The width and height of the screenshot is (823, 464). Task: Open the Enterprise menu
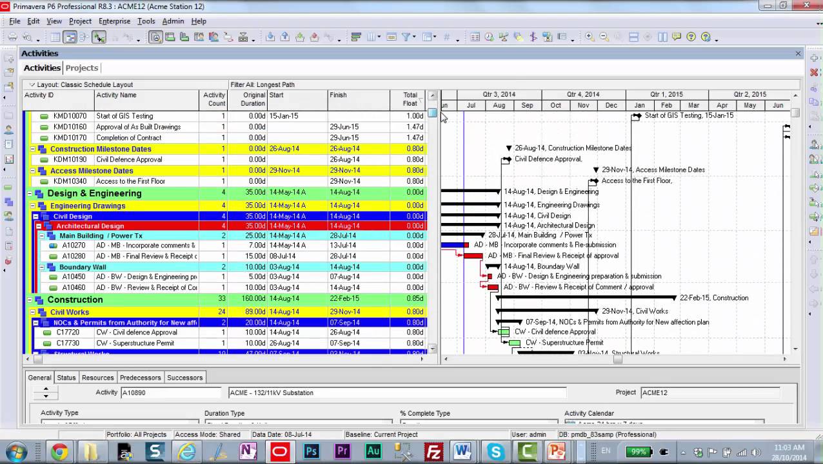114,21
